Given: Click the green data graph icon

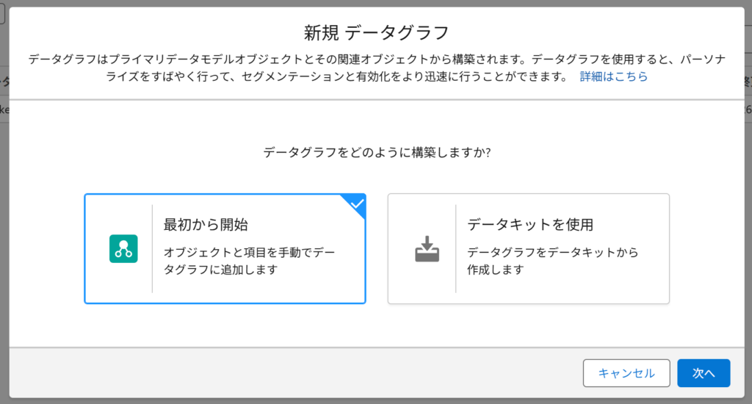Looking at the screenshot, I should tap(123, 248).
